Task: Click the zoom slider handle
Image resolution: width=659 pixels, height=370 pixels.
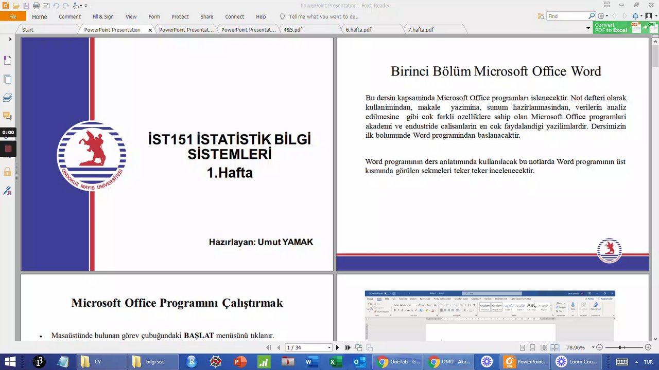Action: point(621,348)
